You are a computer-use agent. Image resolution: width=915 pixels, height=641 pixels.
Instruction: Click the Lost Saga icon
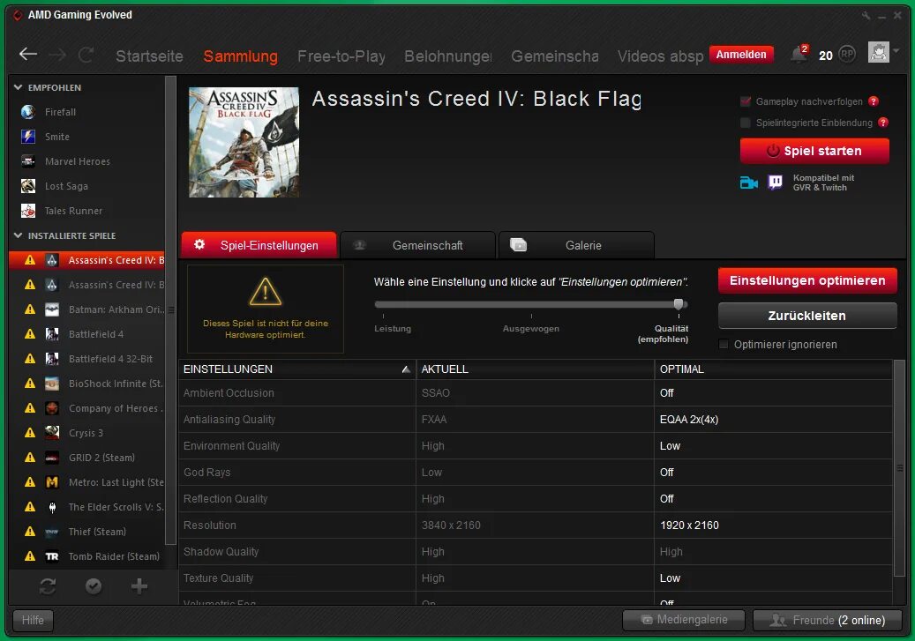coord(28,186)
